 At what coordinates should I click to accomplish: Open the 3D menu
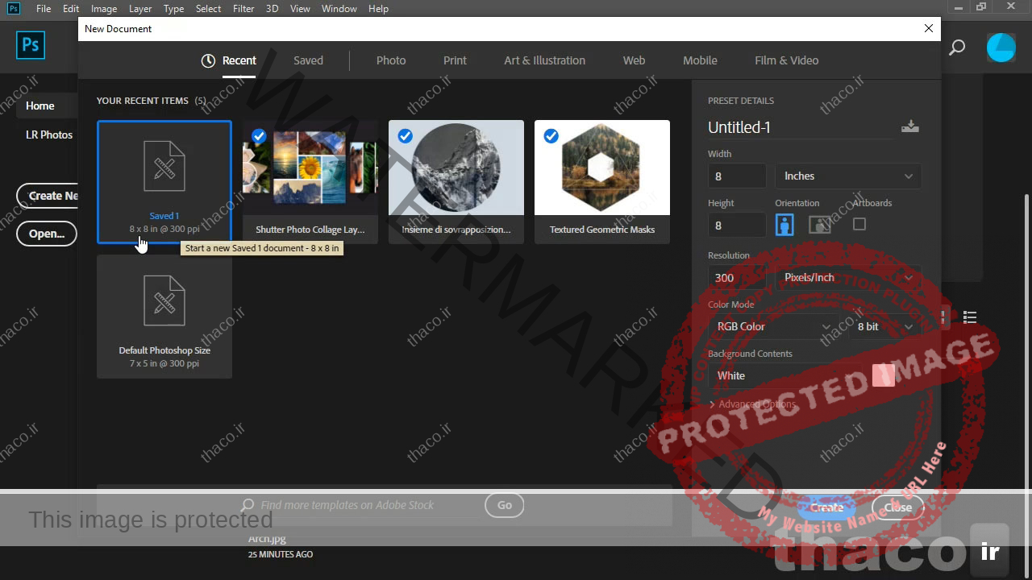coord(273,8)
